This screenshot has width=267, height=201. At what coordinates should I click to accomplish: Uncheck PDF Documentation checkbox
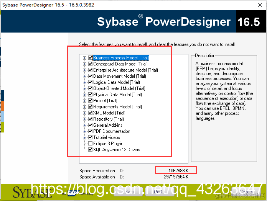[91, 131]
